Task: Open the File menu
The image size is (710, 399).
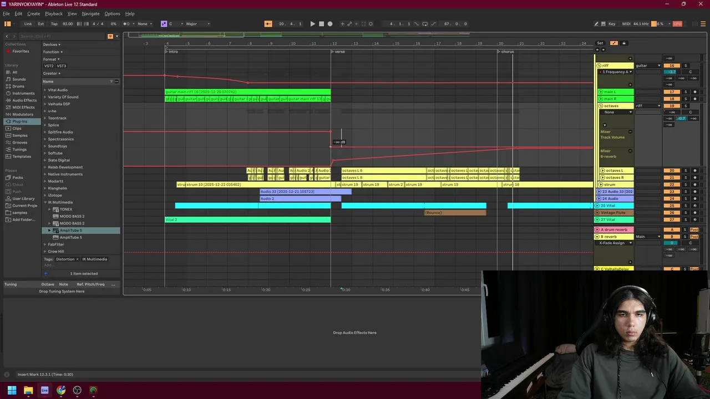Action: pos(6,13)
